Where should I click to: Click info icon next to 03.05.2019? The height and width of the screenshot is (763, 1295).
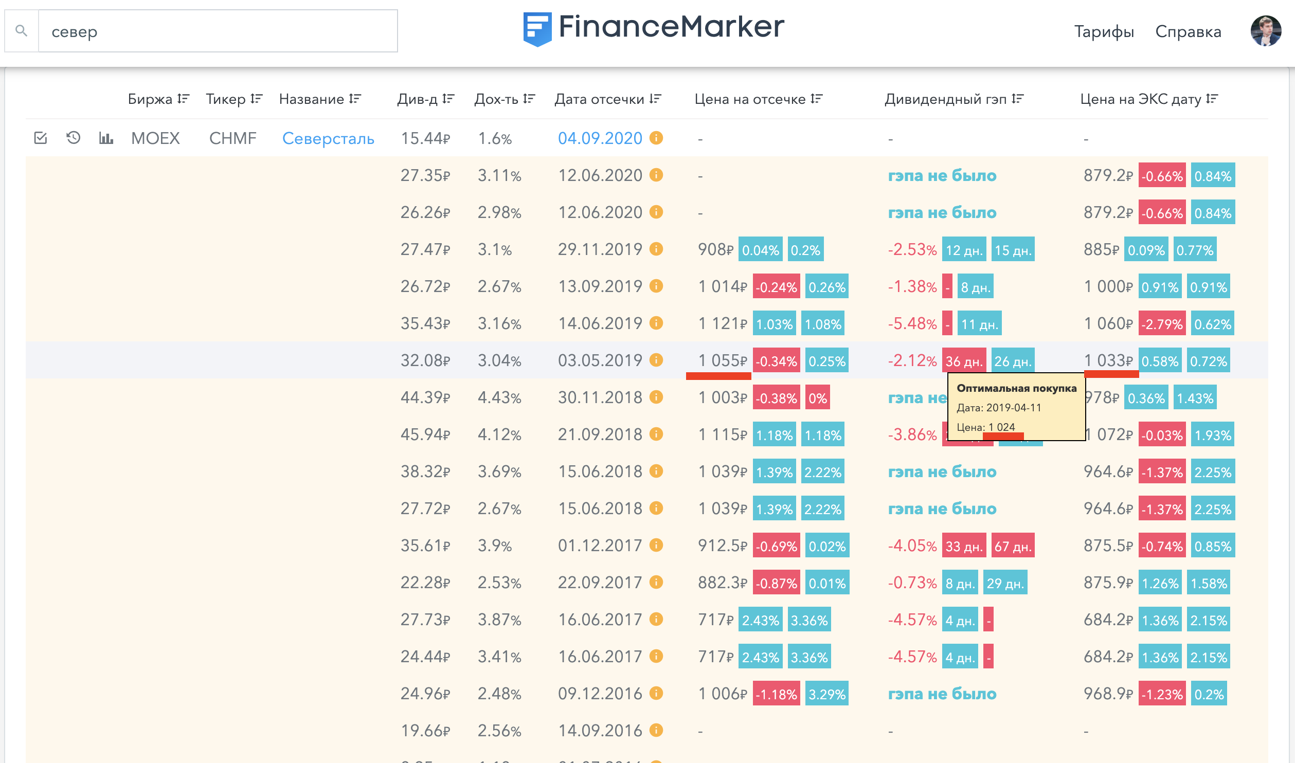(x=656, y=360)
